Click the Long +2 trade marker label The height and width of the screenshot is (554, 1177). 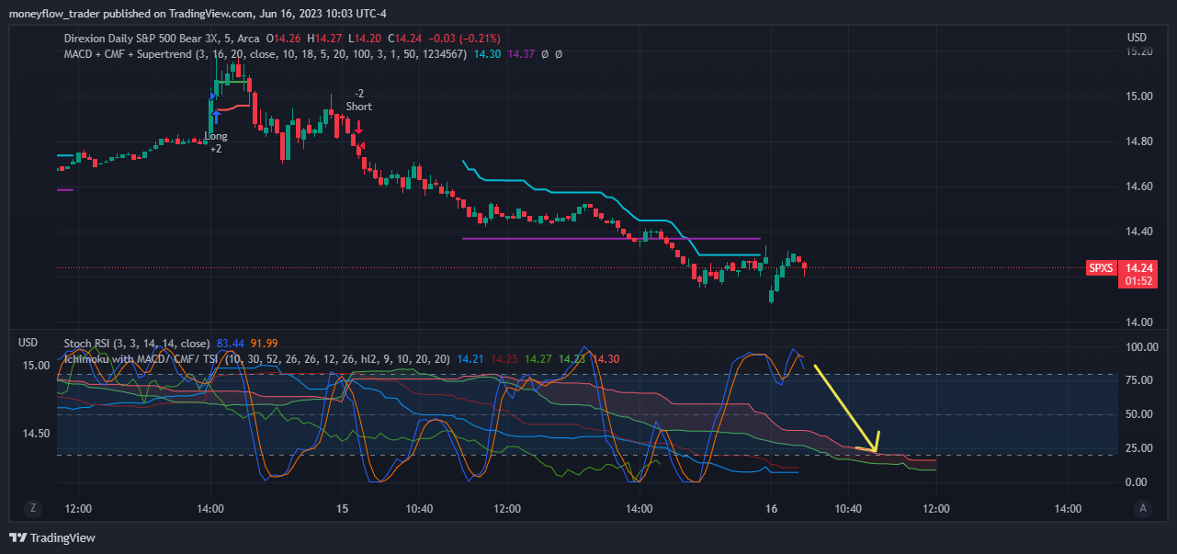[216, 141]
